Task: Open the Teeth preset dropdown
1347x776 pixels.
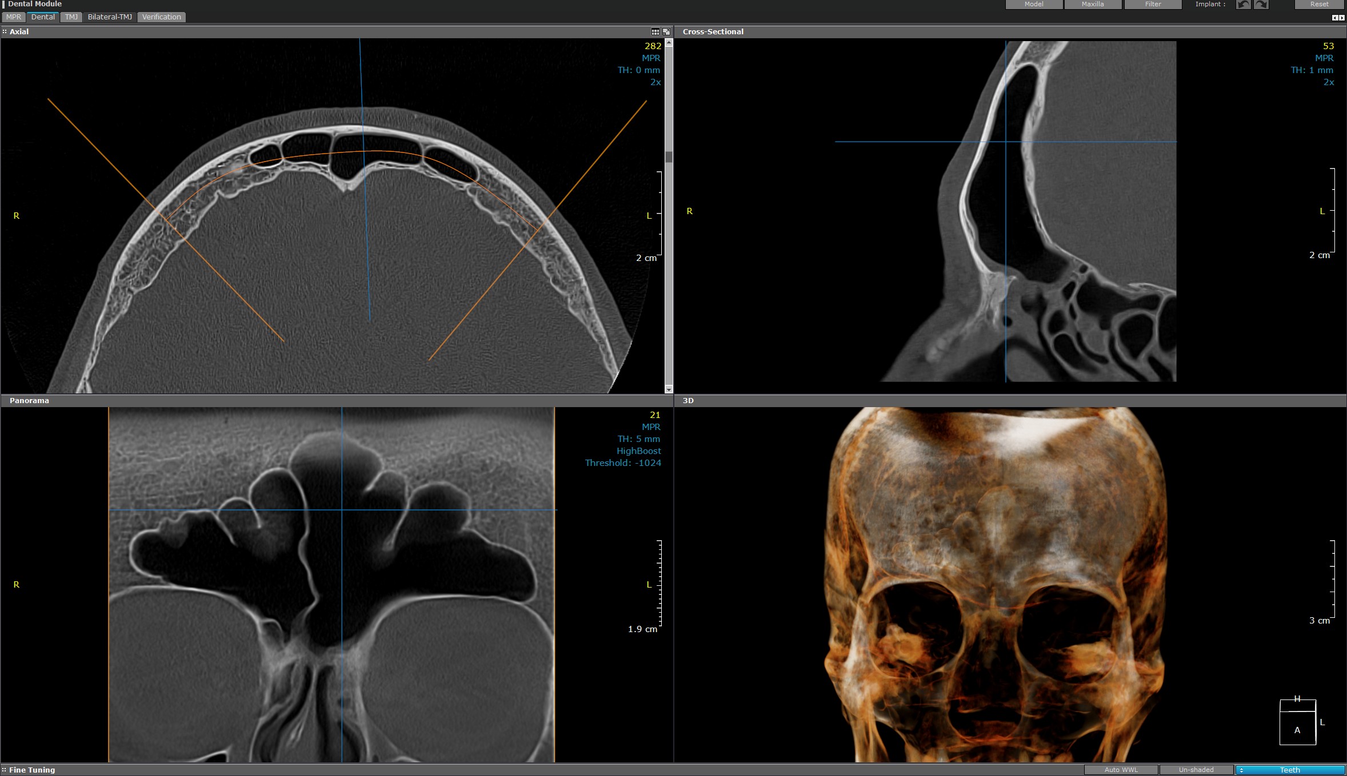Action: click(1289, 770)
